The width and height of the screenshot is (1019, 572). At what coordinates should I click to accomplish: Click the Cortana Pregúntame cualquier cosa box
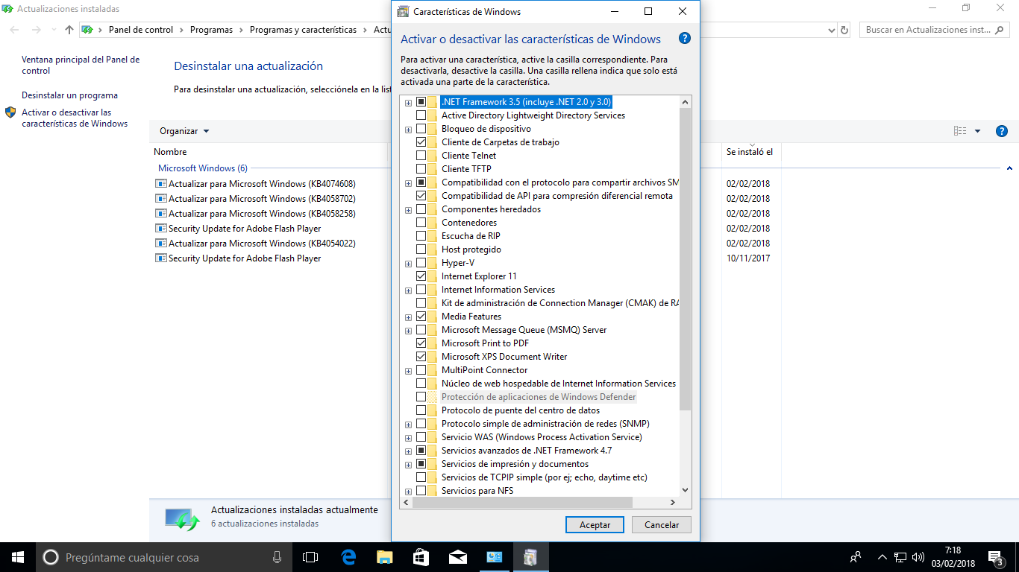162,557
